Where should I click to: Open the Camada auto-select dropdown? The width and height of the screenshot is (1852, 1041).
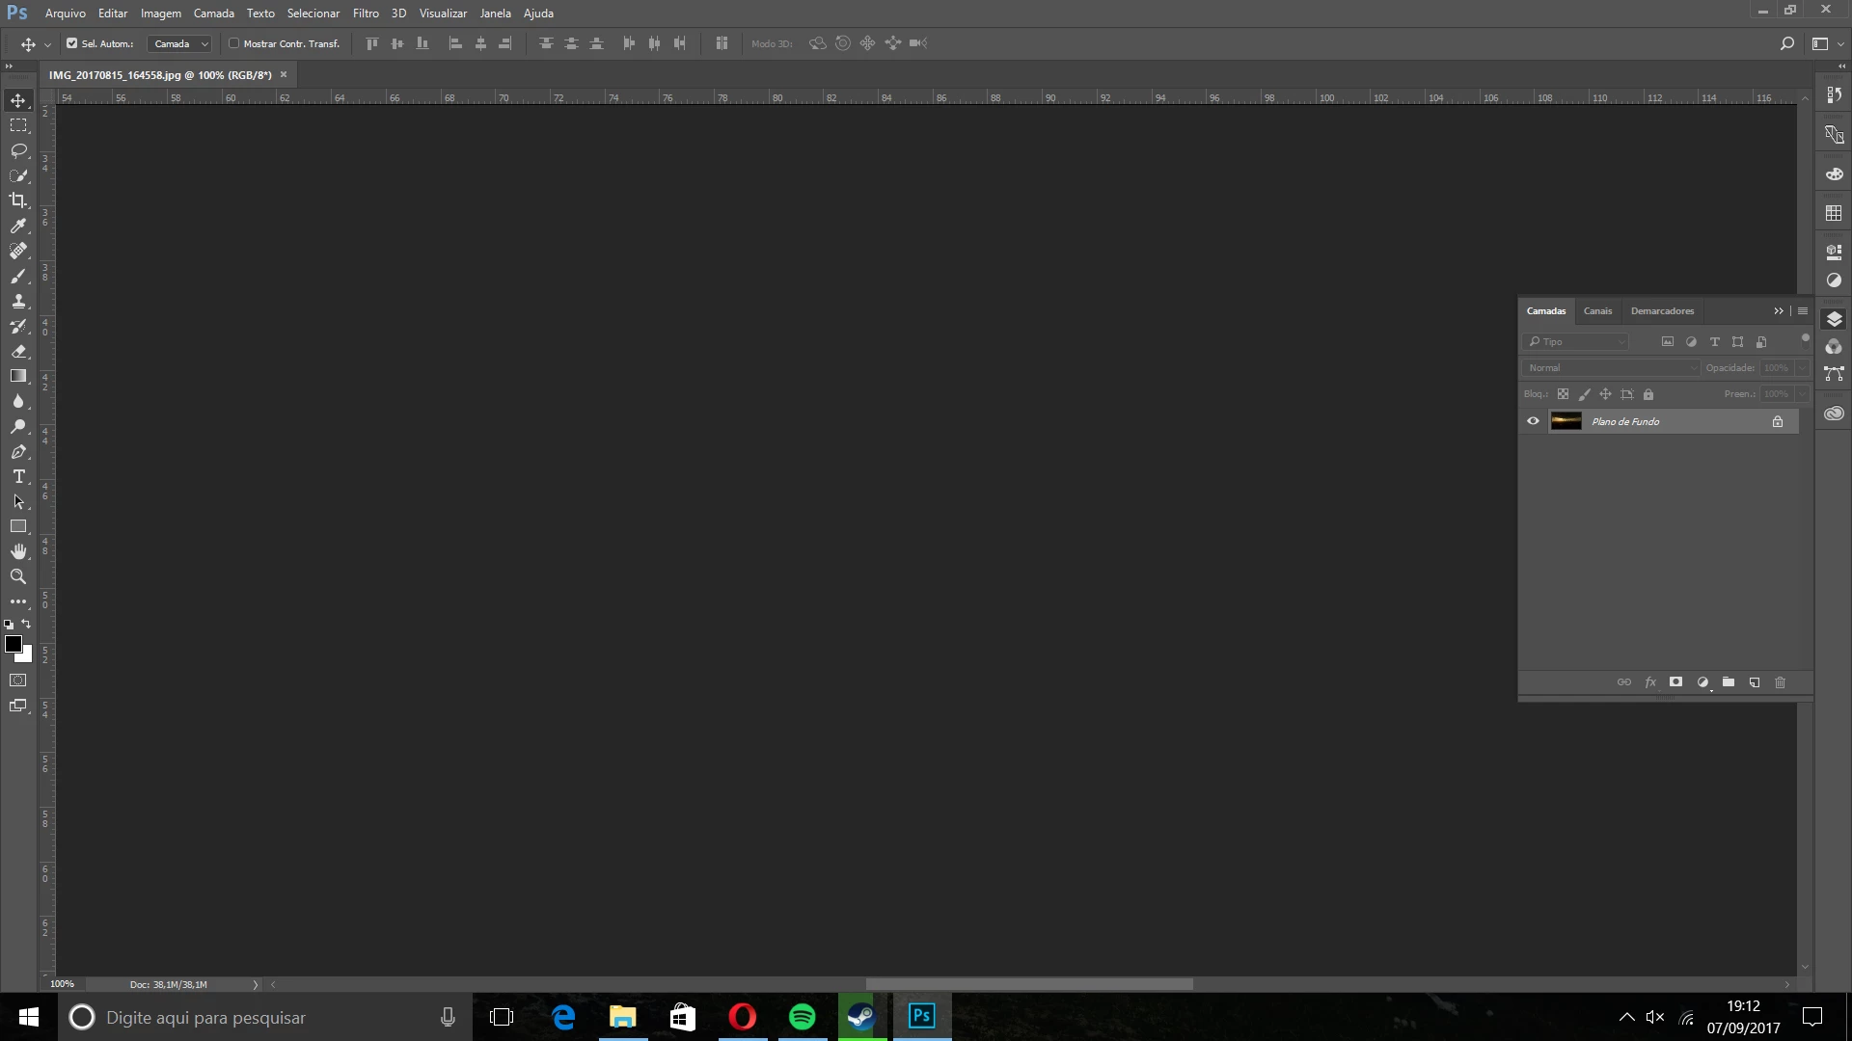point(180,43)
